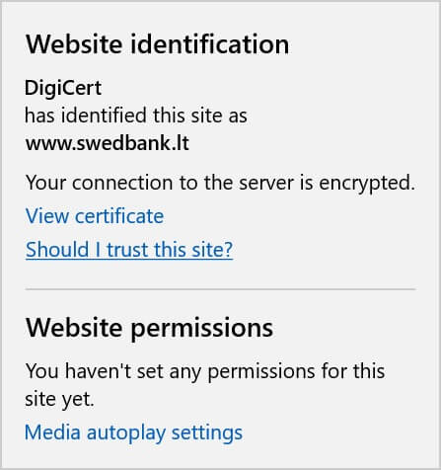Screen dimensions: 441x470
Task: Click the word 'Website' in the top heading
Action: (x=74, y=44)
